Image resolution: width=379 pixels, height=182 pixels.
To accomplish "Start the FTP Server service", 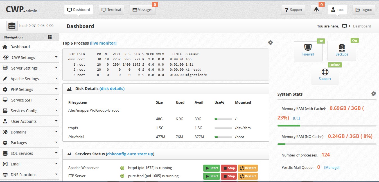I will (x=212, y=176).
